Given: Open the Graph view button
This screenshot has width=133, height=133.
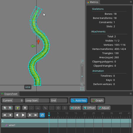Looking at the screenshot, I should [97, 100].
